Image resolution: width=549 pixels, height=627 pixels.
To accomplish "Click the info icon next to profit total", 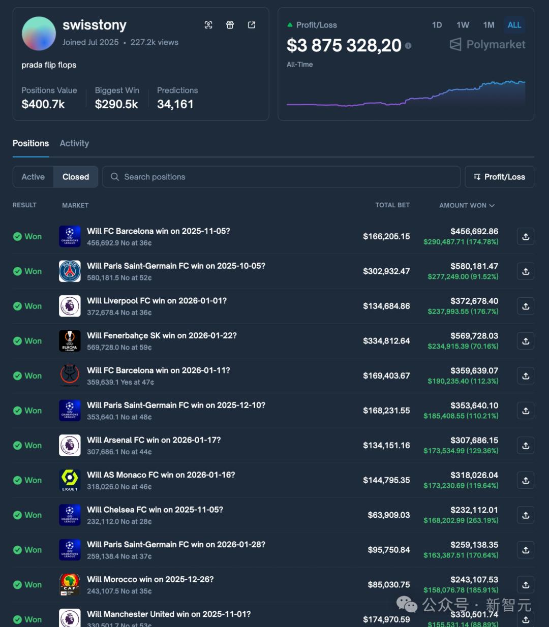I will point(408,46).
